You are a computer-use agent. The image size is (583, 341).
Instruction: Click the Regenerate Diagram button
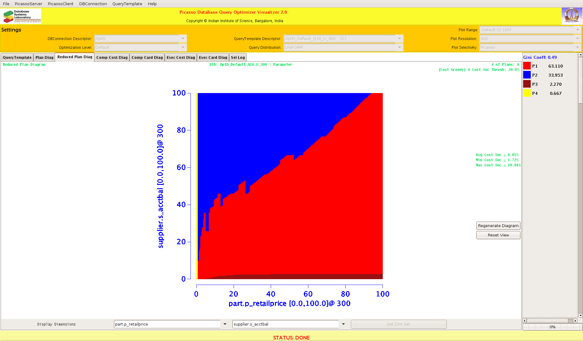point(498,226)
